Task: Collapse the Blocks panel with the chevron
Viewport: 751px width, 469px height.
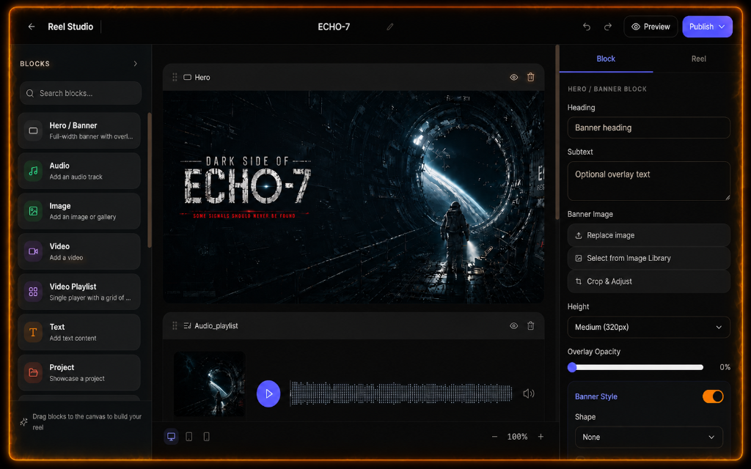Action: pos(136,64)
